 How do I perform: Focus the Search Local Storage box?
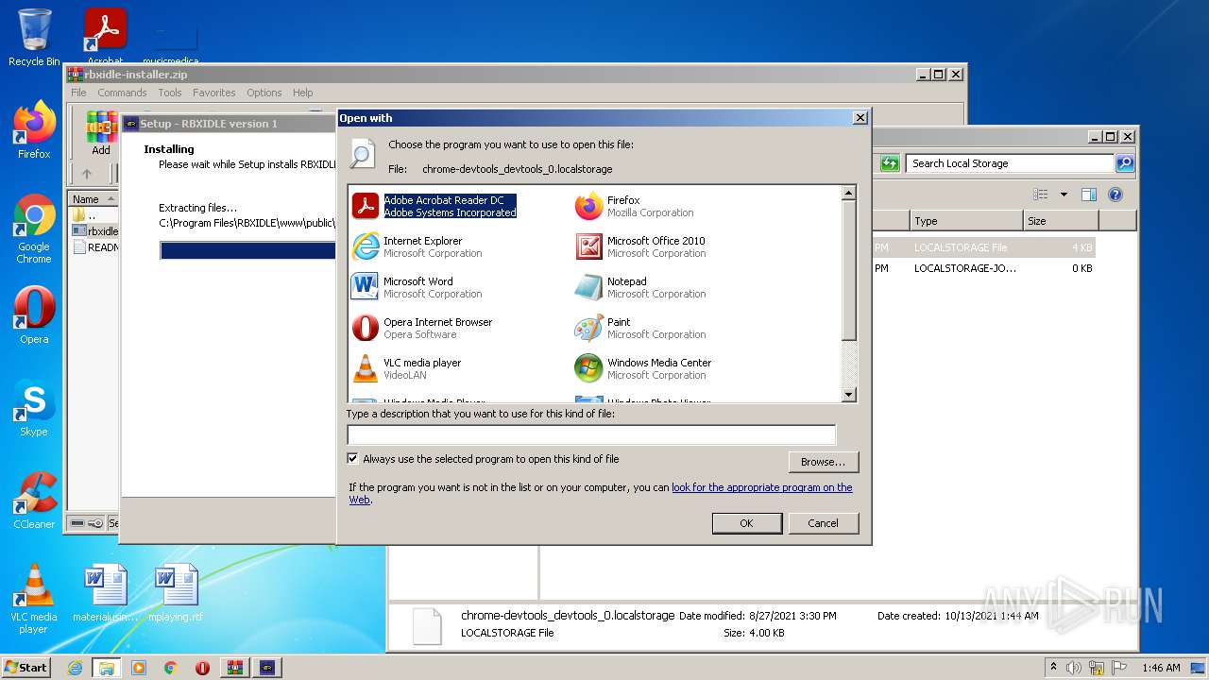(x=1011, y=163)
